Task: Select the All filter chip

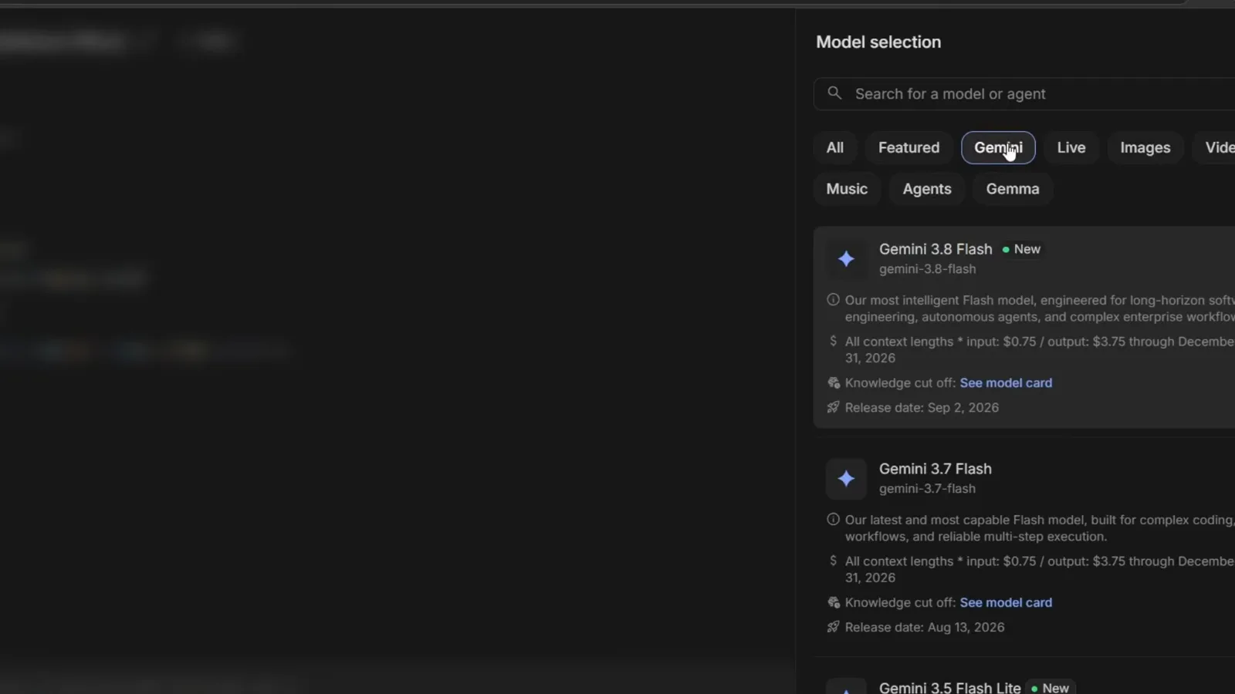Action: [835, 147]
